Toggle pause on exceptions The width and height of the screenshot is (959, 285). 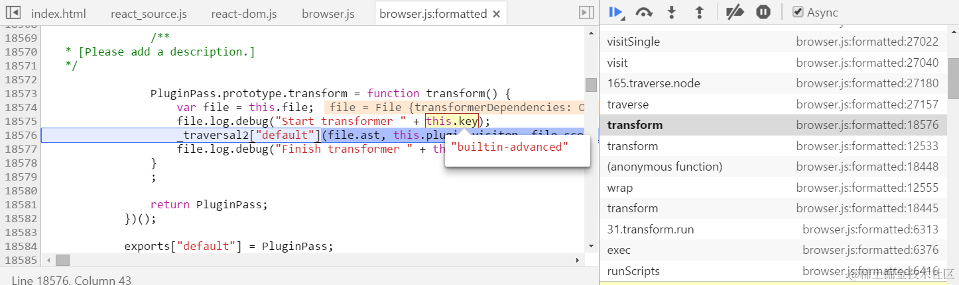pos(763,13)
